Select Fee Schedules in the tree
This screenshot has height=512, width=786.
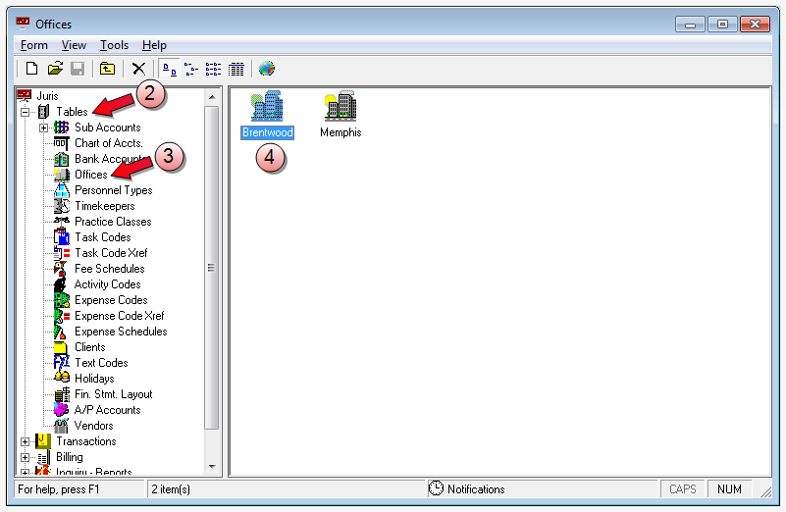(x=109, y=269)
